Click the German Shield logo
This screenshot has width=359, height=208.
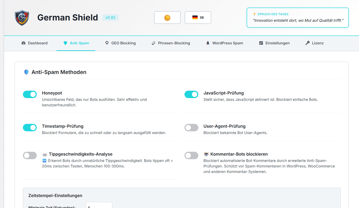pos(22,18)
